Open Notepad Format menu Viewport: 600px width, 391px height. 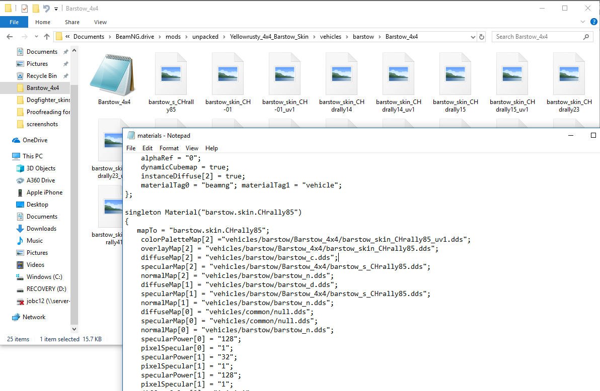tap(169, 148)
